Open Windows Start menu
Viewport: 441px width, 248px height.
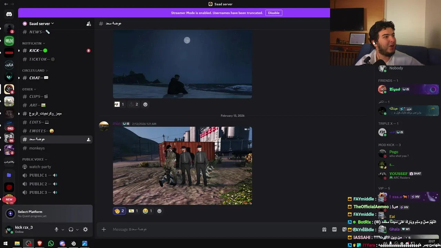click(x=6, y=244)
